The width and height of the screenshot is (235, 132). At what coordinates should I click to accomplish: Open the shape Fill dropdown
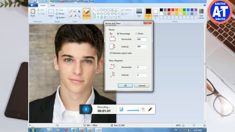click(x=125, y=14)
